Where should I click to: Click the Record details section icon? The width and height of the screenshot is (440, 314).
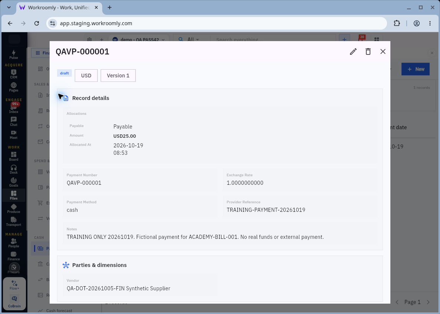(x=66, y=98)
